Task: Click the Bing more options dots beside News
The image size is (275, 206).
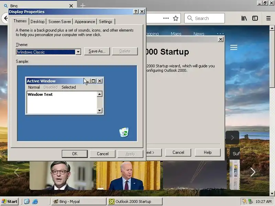Action: (220, 33)
